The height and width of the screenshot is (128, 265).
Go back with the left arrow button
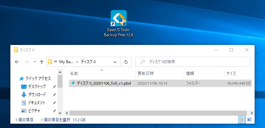[17, 62]
